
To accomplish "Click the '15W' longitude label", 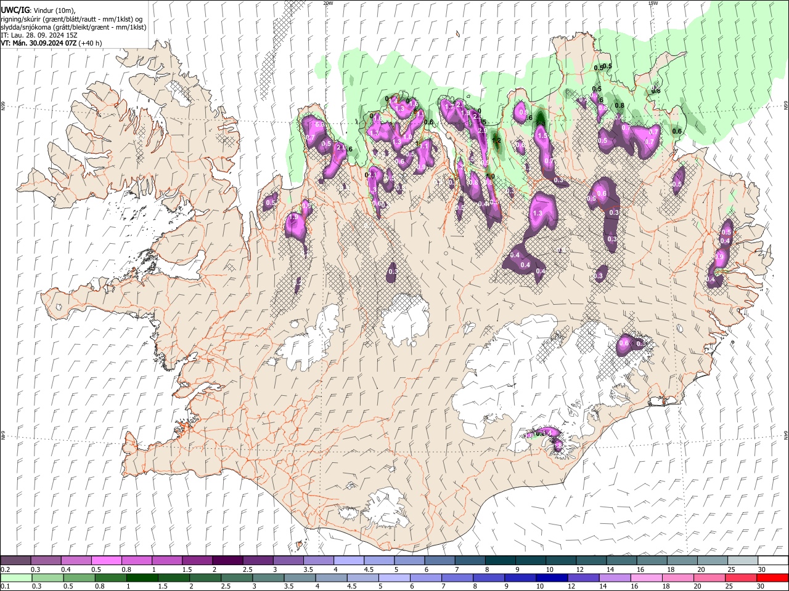I will [653, 3].
